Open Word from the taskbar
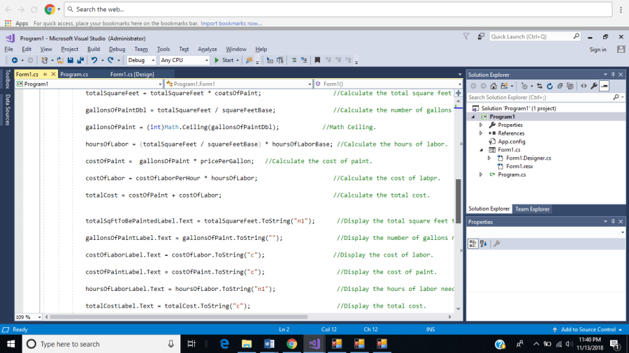The width and height of the screenshot is (629, 353). [x=269, y=344]
